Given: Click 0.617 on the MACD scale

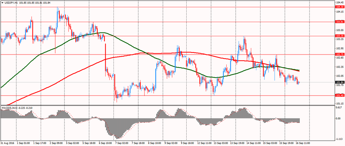Looking at the screenshot, I should (339, 107).
